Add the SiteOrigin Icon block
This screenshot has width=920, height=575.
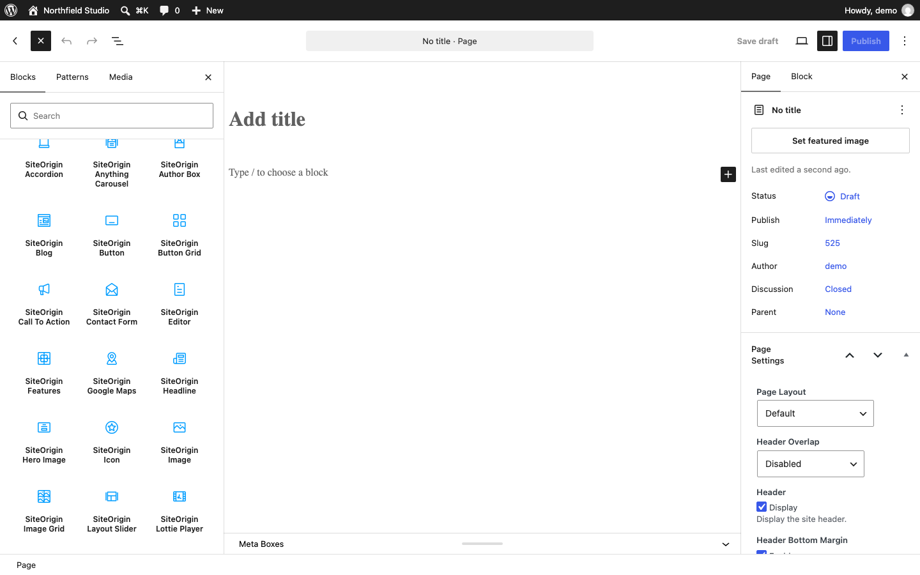[112, 441]
